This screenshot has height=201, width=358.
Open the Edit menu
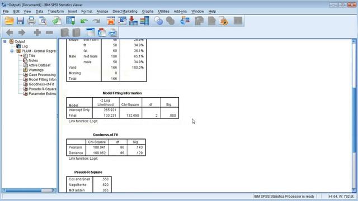(x=16, y=11)
